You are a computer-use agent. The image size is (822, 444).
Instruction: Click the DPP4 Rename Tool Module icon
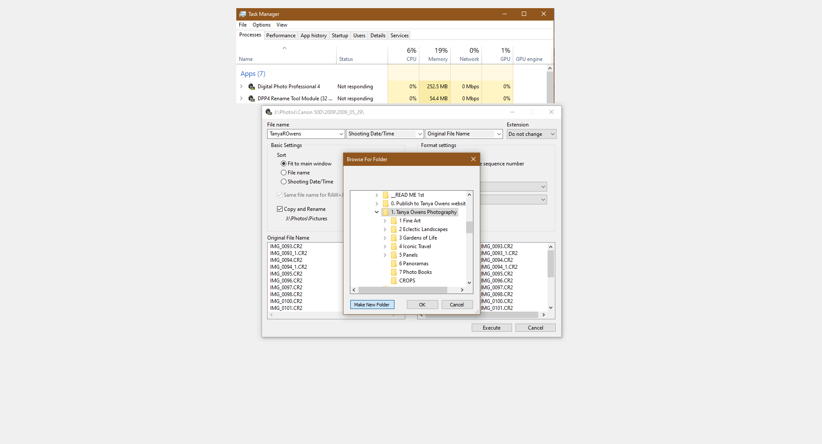point(252,99)
